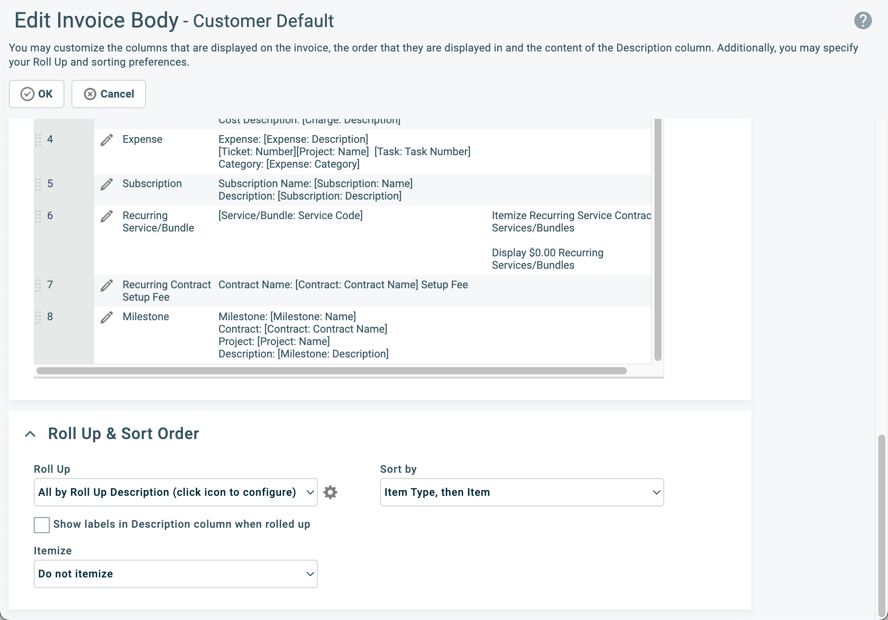Open help via the question mark icon

863,20
